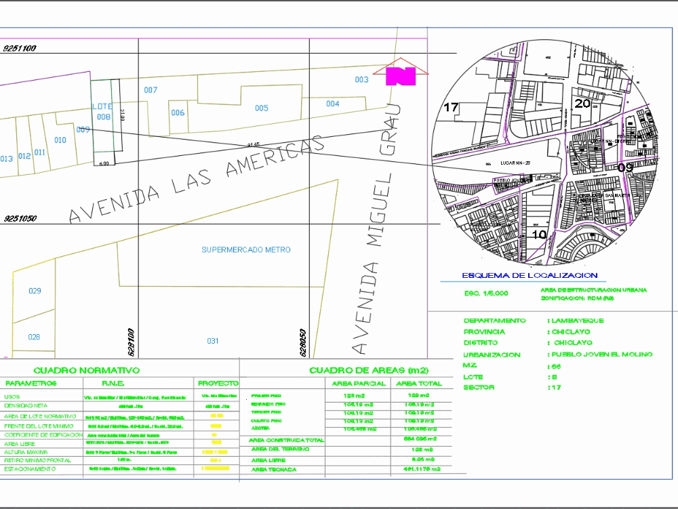Image resolution: width=678 pixels, height=509 pixels.
Task: Select the AVENIDA LAS AMERICAS text
Action: tap(193, 180)
